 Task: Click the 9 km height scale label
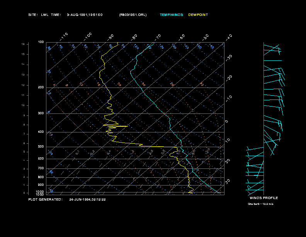(24, 115)
